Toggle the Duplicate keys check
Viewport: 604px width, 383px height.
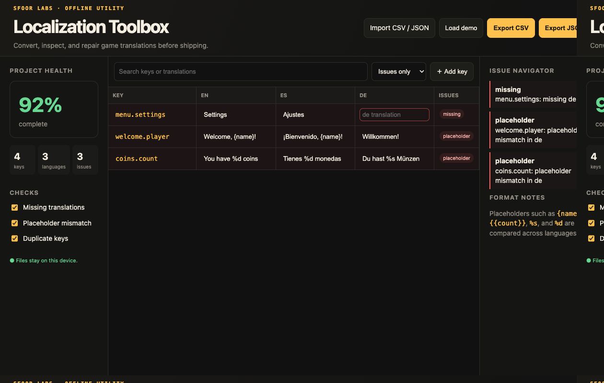tap(14, 238)
